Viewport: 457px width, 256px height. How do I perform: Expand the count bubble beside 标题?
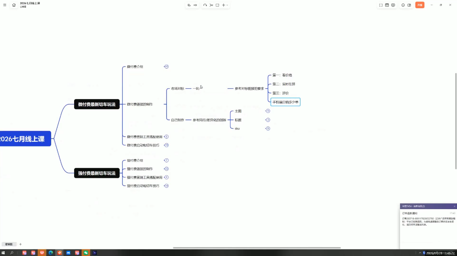pos(268,120)
